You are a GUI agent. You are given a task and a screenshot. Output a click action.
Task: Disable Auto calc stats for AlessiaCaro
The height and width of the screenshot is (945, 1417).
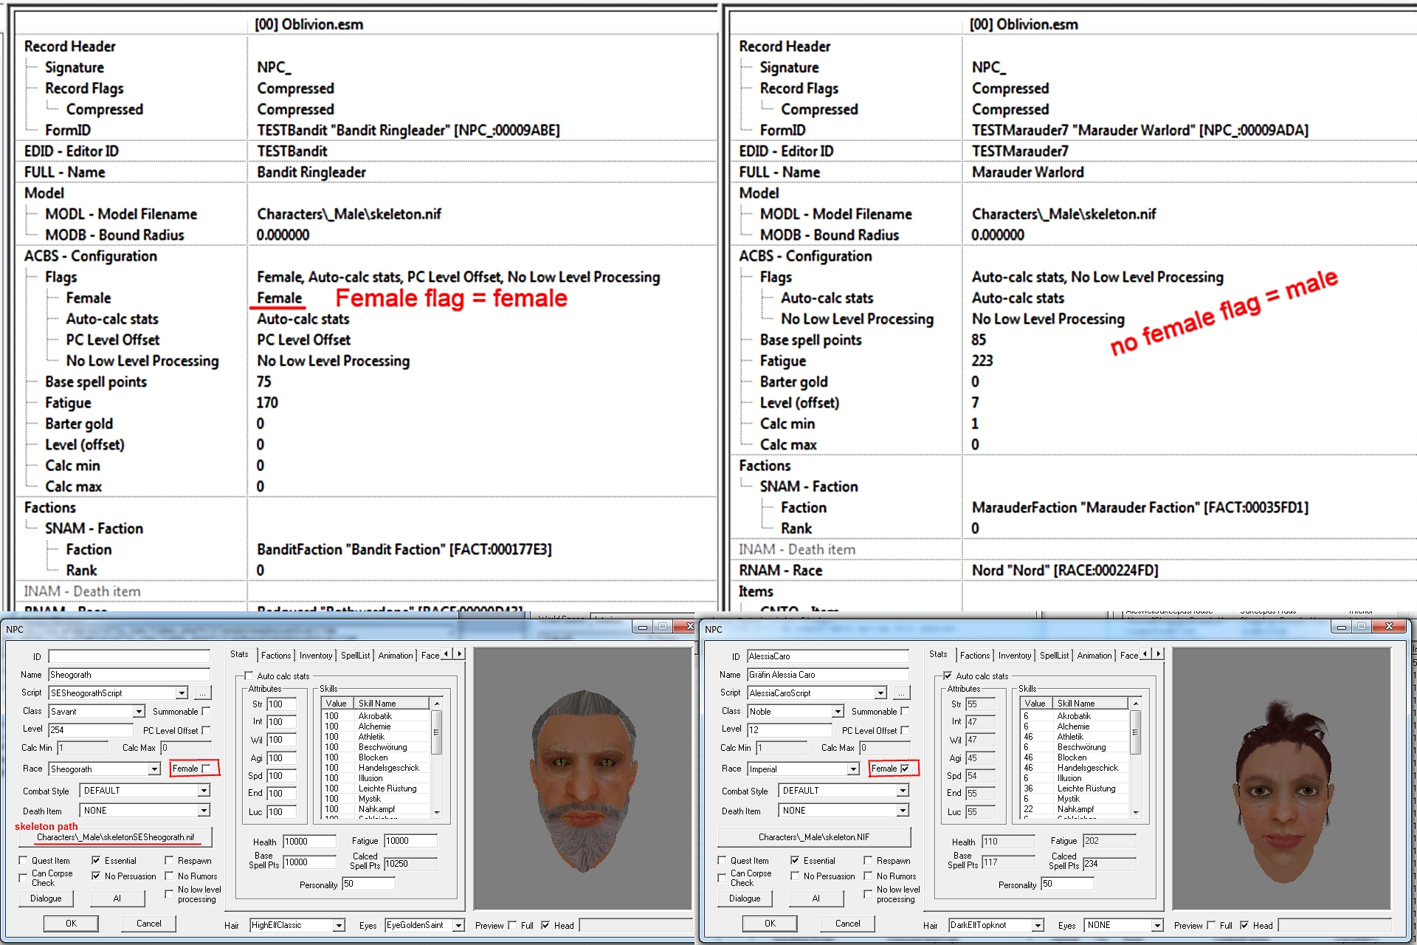(x=948, y=676)
